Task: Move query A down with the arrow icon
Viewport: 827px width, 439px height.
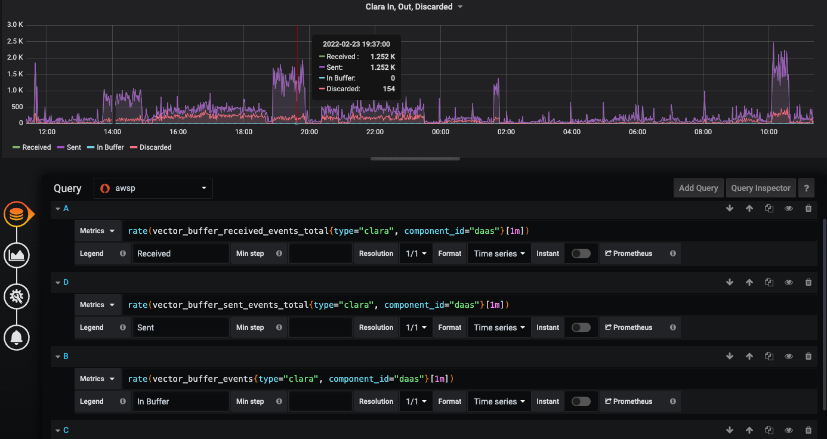Action: (729, 208)
